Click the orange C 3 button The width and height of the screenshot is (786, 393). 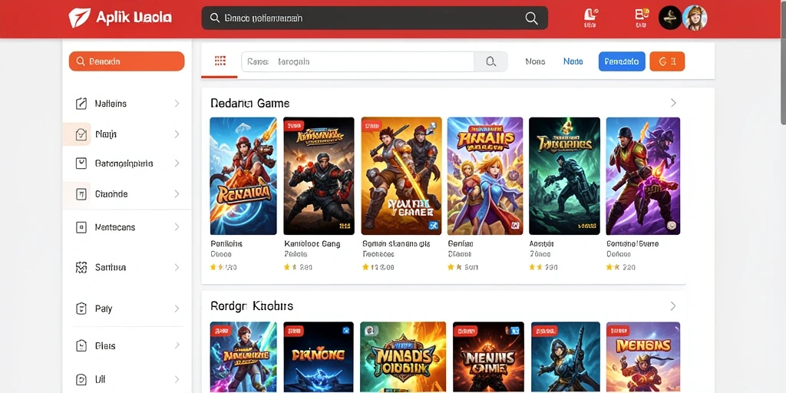(x=667, y=61)
